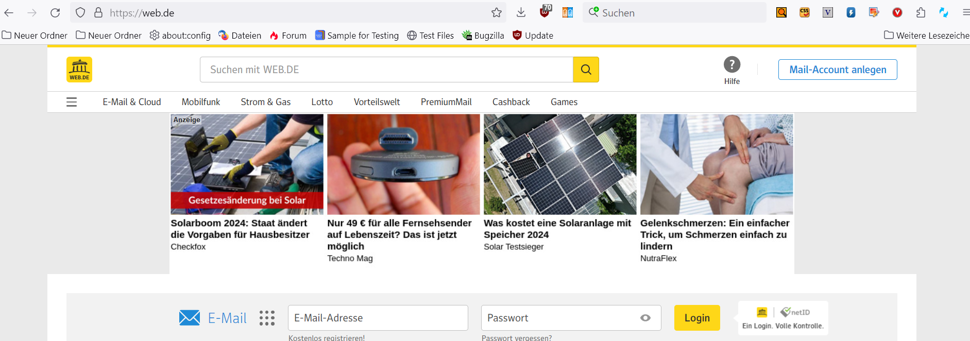The image size is (970, 341).
Task: Click the yellow search magnifier button
Action: point(586,70)
